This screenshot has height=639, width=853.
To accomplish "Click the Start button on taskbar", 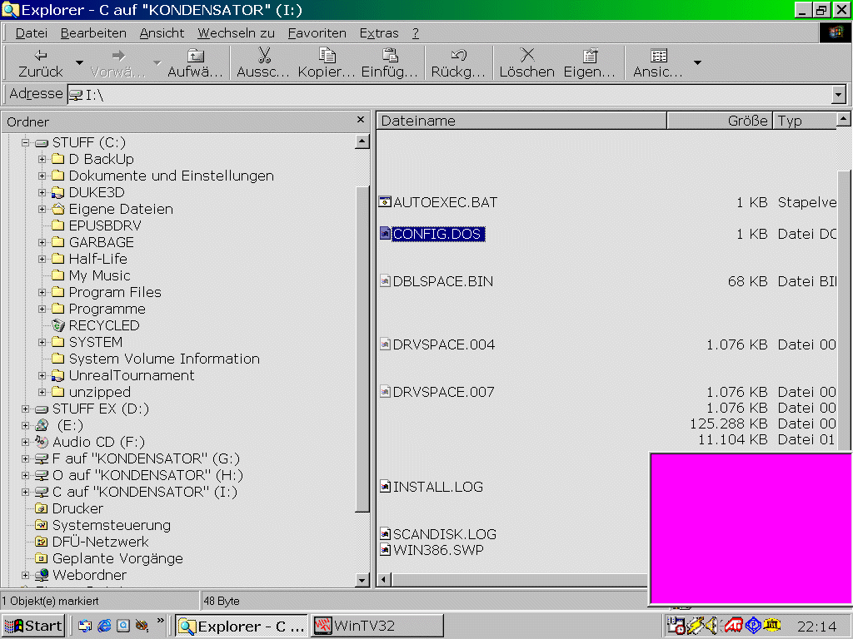I will point(32,626).
